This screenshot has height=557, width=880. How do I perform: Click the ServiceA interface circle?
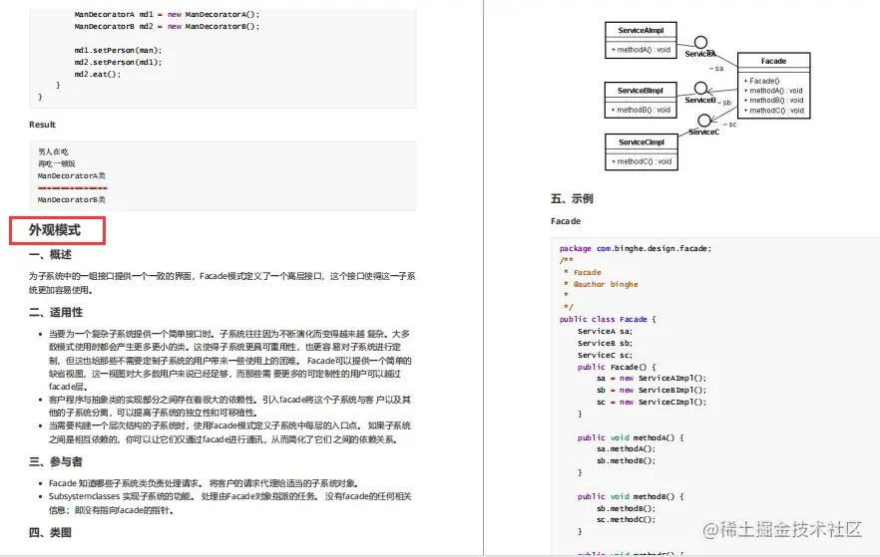coord(700,43)
